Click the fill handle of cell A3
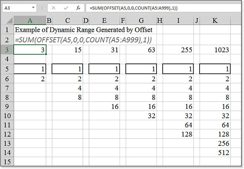244x169 pixels. 46,54
